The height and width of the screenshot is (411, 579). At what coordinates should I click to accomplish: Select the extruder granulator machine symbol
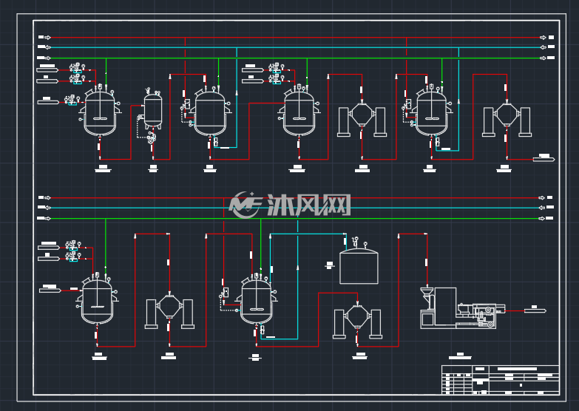point(462,308)
